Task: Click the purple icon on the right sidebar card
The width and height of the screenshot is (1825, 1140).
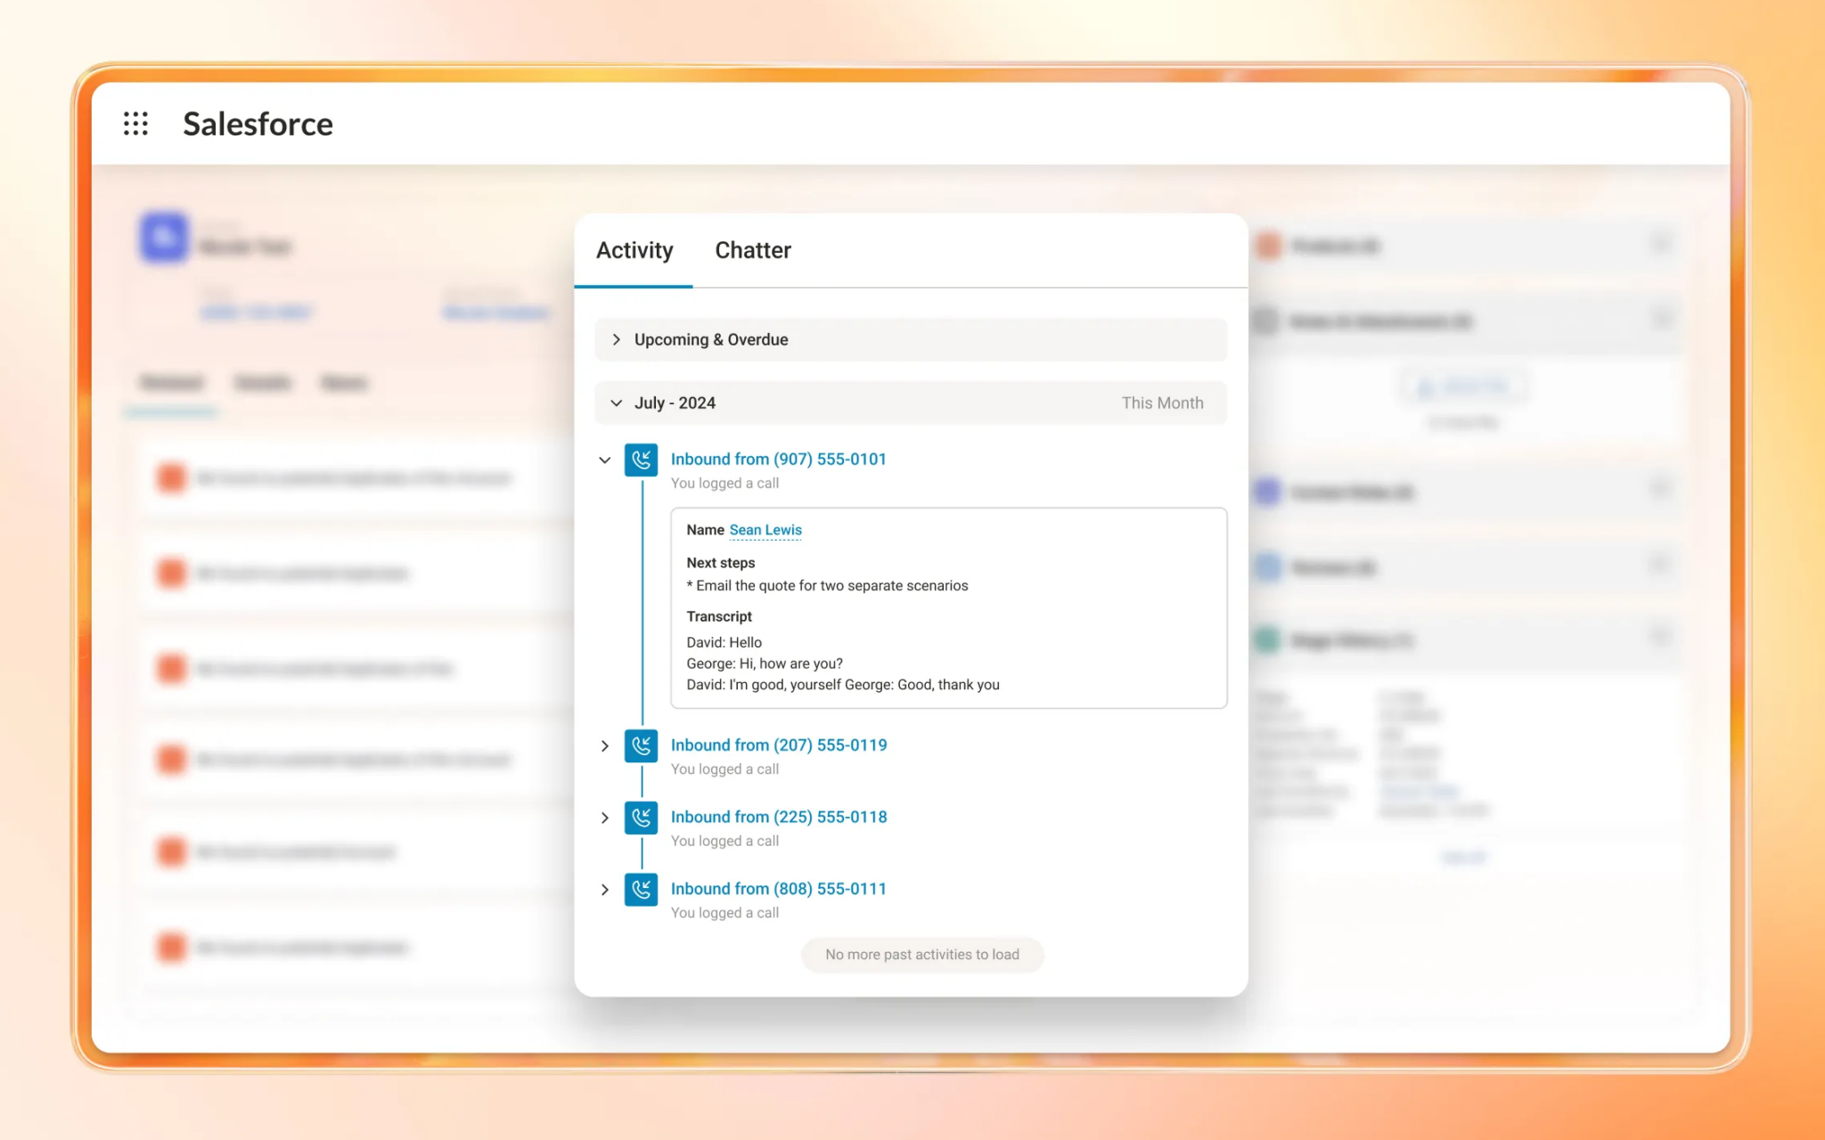Action: point(1268,492)
